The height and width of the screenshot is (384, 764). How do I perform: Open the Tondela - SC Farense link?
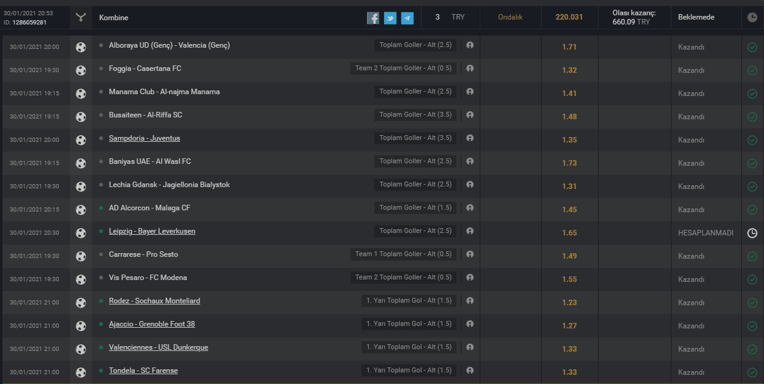pyautogui.click(x=143, y=371)
